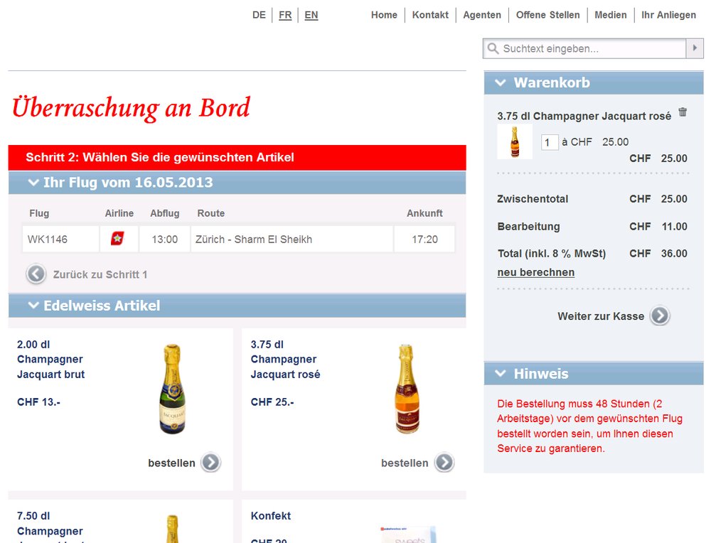The image size is (711, 543).
Task: Open Jacquart brut 2.00 dl bottle image
Action: [x=172, y=389]
